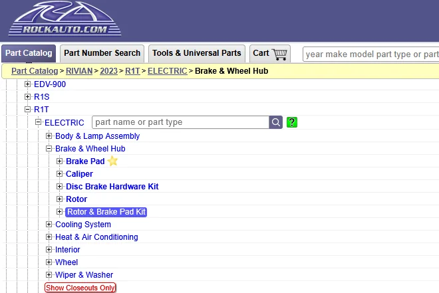Expand Body & Lamp Assembly category
This screenshot has height=293, width=439.
[x=49, y=136]
